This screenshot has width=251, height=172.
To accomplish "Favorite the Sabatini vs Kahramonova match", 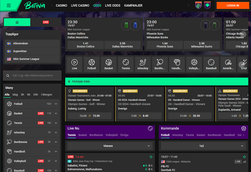I will coord(151,157).
